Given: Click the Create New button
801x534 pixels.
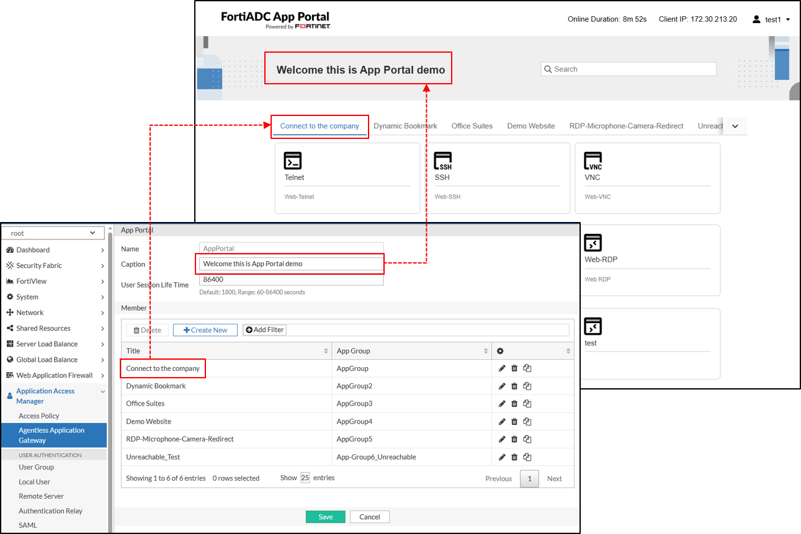Looking at the screenshot, I should click(205, 330).
